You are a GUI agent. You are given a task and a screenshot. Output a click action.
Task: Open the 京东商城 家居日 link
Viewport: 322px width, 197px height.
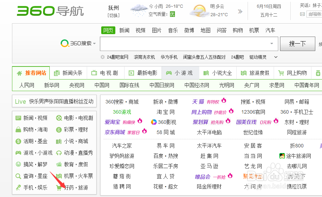click(x=126, y=132)
